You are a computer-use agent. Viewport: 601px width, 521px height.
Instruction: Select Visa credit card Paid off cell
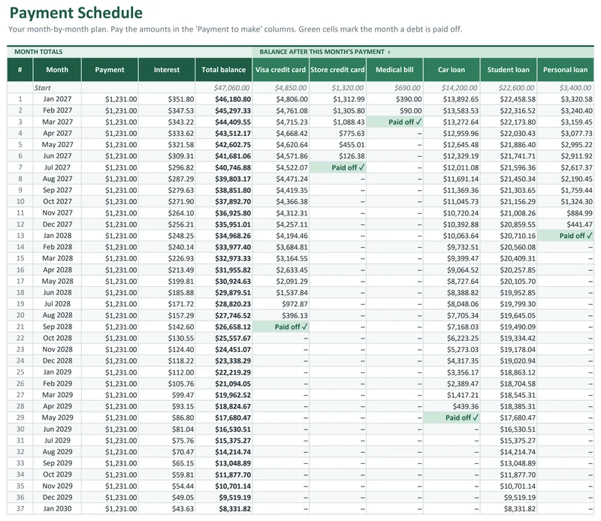point(280,327)
